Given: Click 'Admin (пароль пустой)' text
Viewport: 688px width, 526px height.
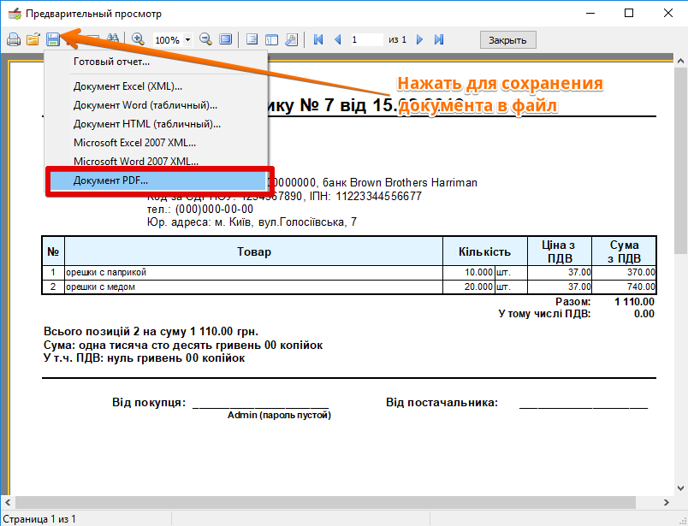Looking at the screenshot, I should (279, 415).
